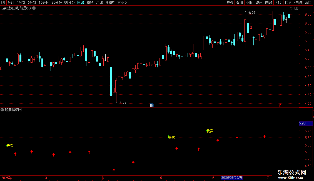Expand the 股朋指标网 indicator dropdown

point(2,110)
